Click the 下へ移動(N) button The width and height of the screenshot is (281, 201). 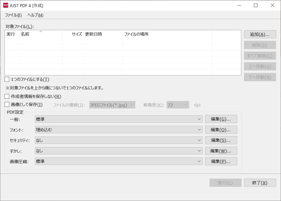[x=260, y=77]
